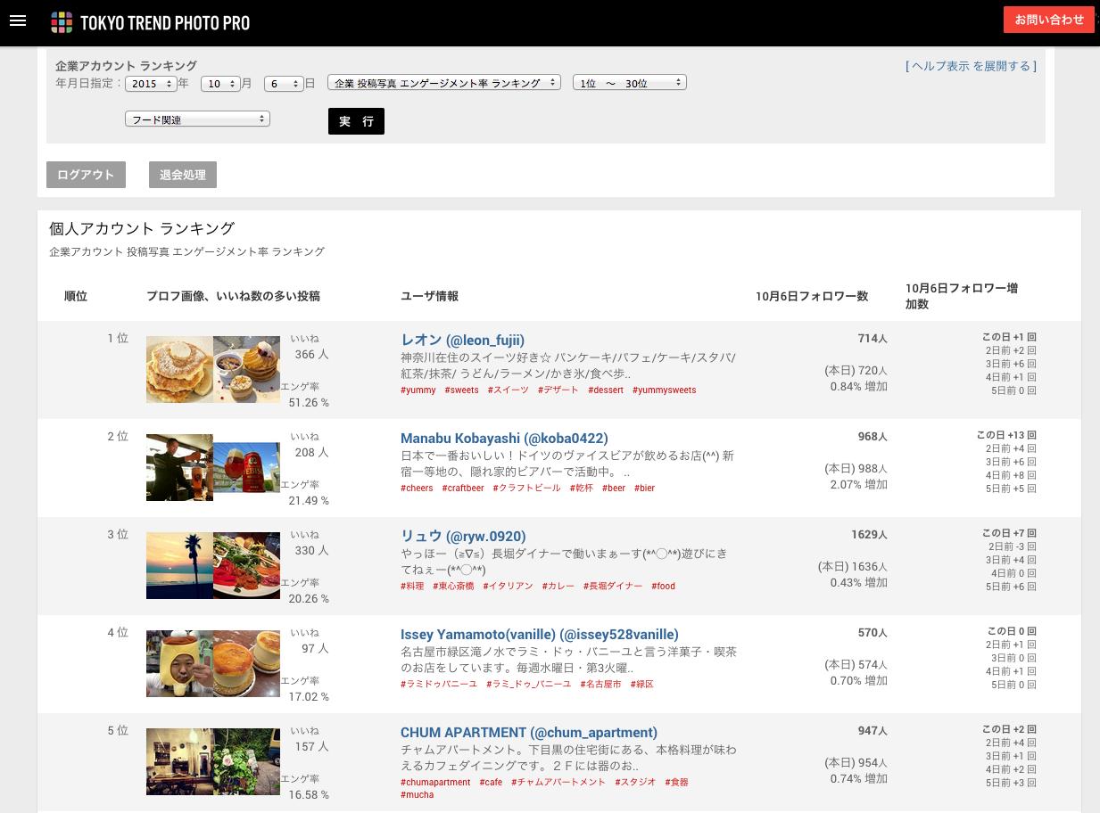Image resolution: width=1100 pixels, height=813 pixels.
Task: Open Issey Yamamoto's most-liked pastry photo
Action: 246,663
